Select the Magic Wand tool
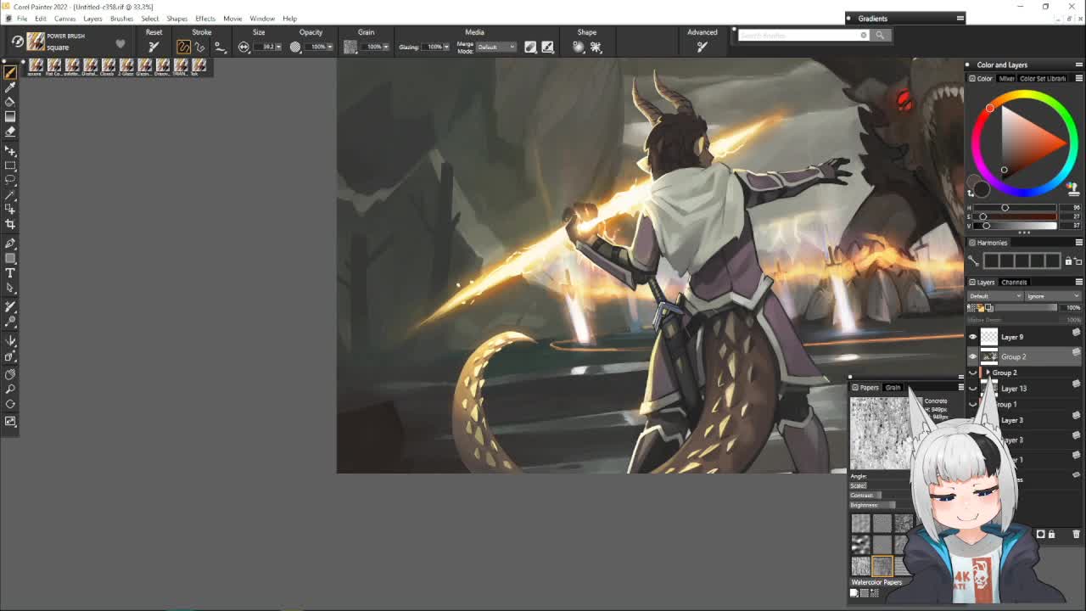This screenshot has width=1086, height=611. 10,194
